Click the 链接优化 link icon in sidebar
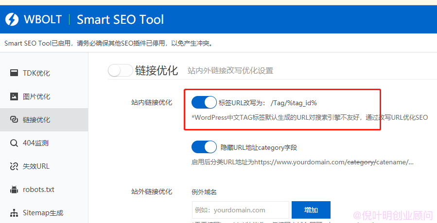437x223 pixels. pyautogui.click(x=14, y=120)
